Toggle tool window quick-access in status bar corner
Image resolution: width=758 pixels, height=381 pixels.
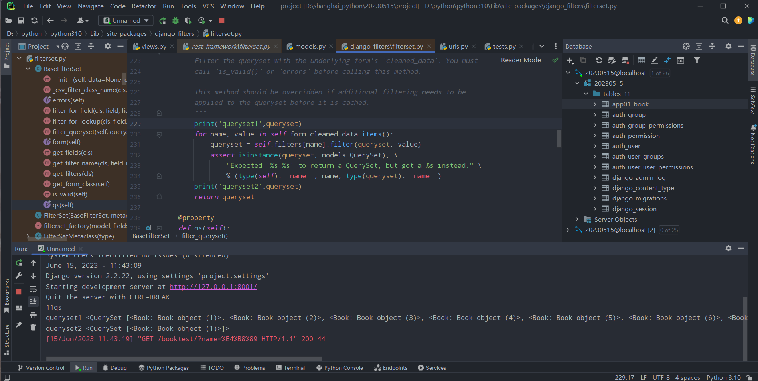pos(6,377)
